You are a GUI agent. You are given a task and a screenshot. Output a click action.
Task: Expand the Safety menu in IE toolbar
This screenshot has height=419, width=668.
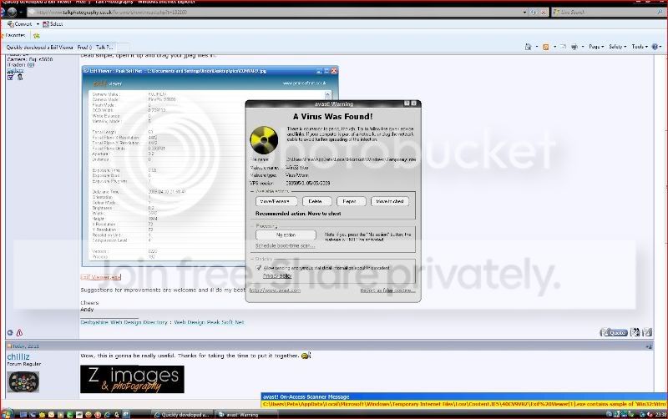pos(618,47)
